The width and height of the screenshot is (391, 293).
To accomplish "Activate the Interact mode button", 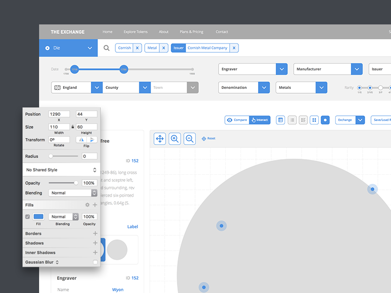I will point(260,120).
